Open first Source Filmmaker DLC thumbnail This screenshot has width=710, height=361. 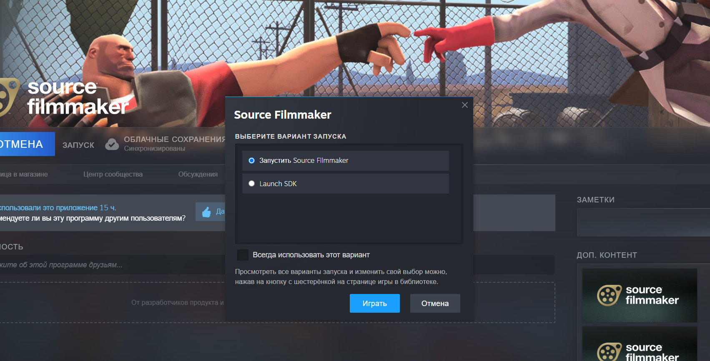[x=640, y=295]
